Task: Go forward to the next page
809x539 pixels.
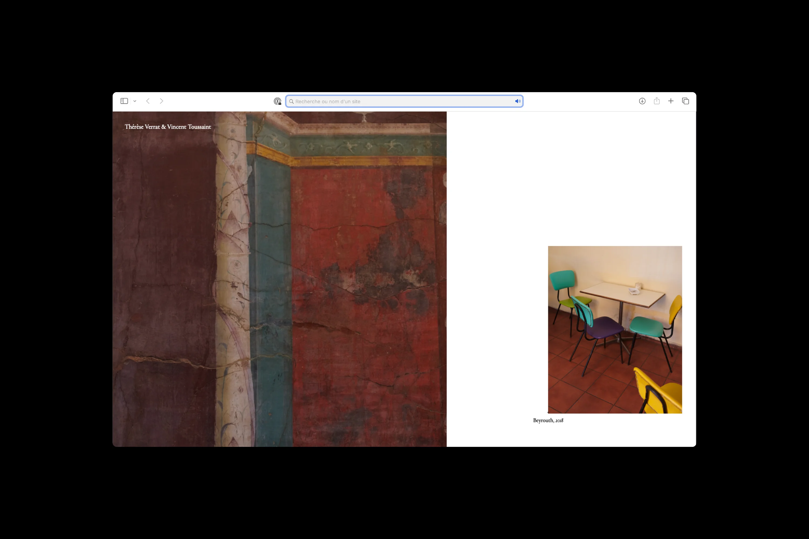Action: click(161, 101)
